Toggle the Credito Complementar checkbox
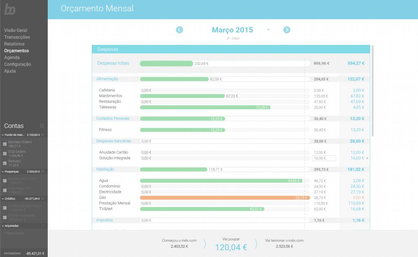Viewport: 418px width, 257px height. [5, 208]
